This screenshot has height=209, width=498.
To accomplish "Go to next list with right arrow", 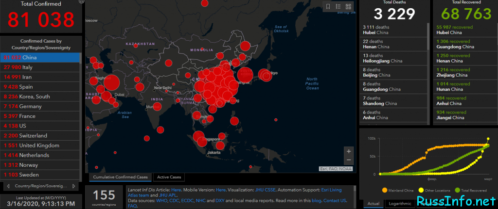I will tap(74, 186).
